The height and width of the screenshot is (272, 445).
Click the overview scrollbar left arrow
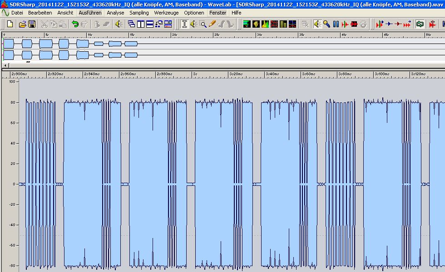tap(5, 66)
